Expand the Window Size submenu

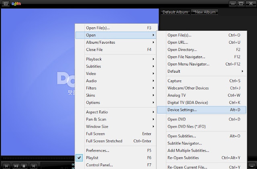click(116, 126)
